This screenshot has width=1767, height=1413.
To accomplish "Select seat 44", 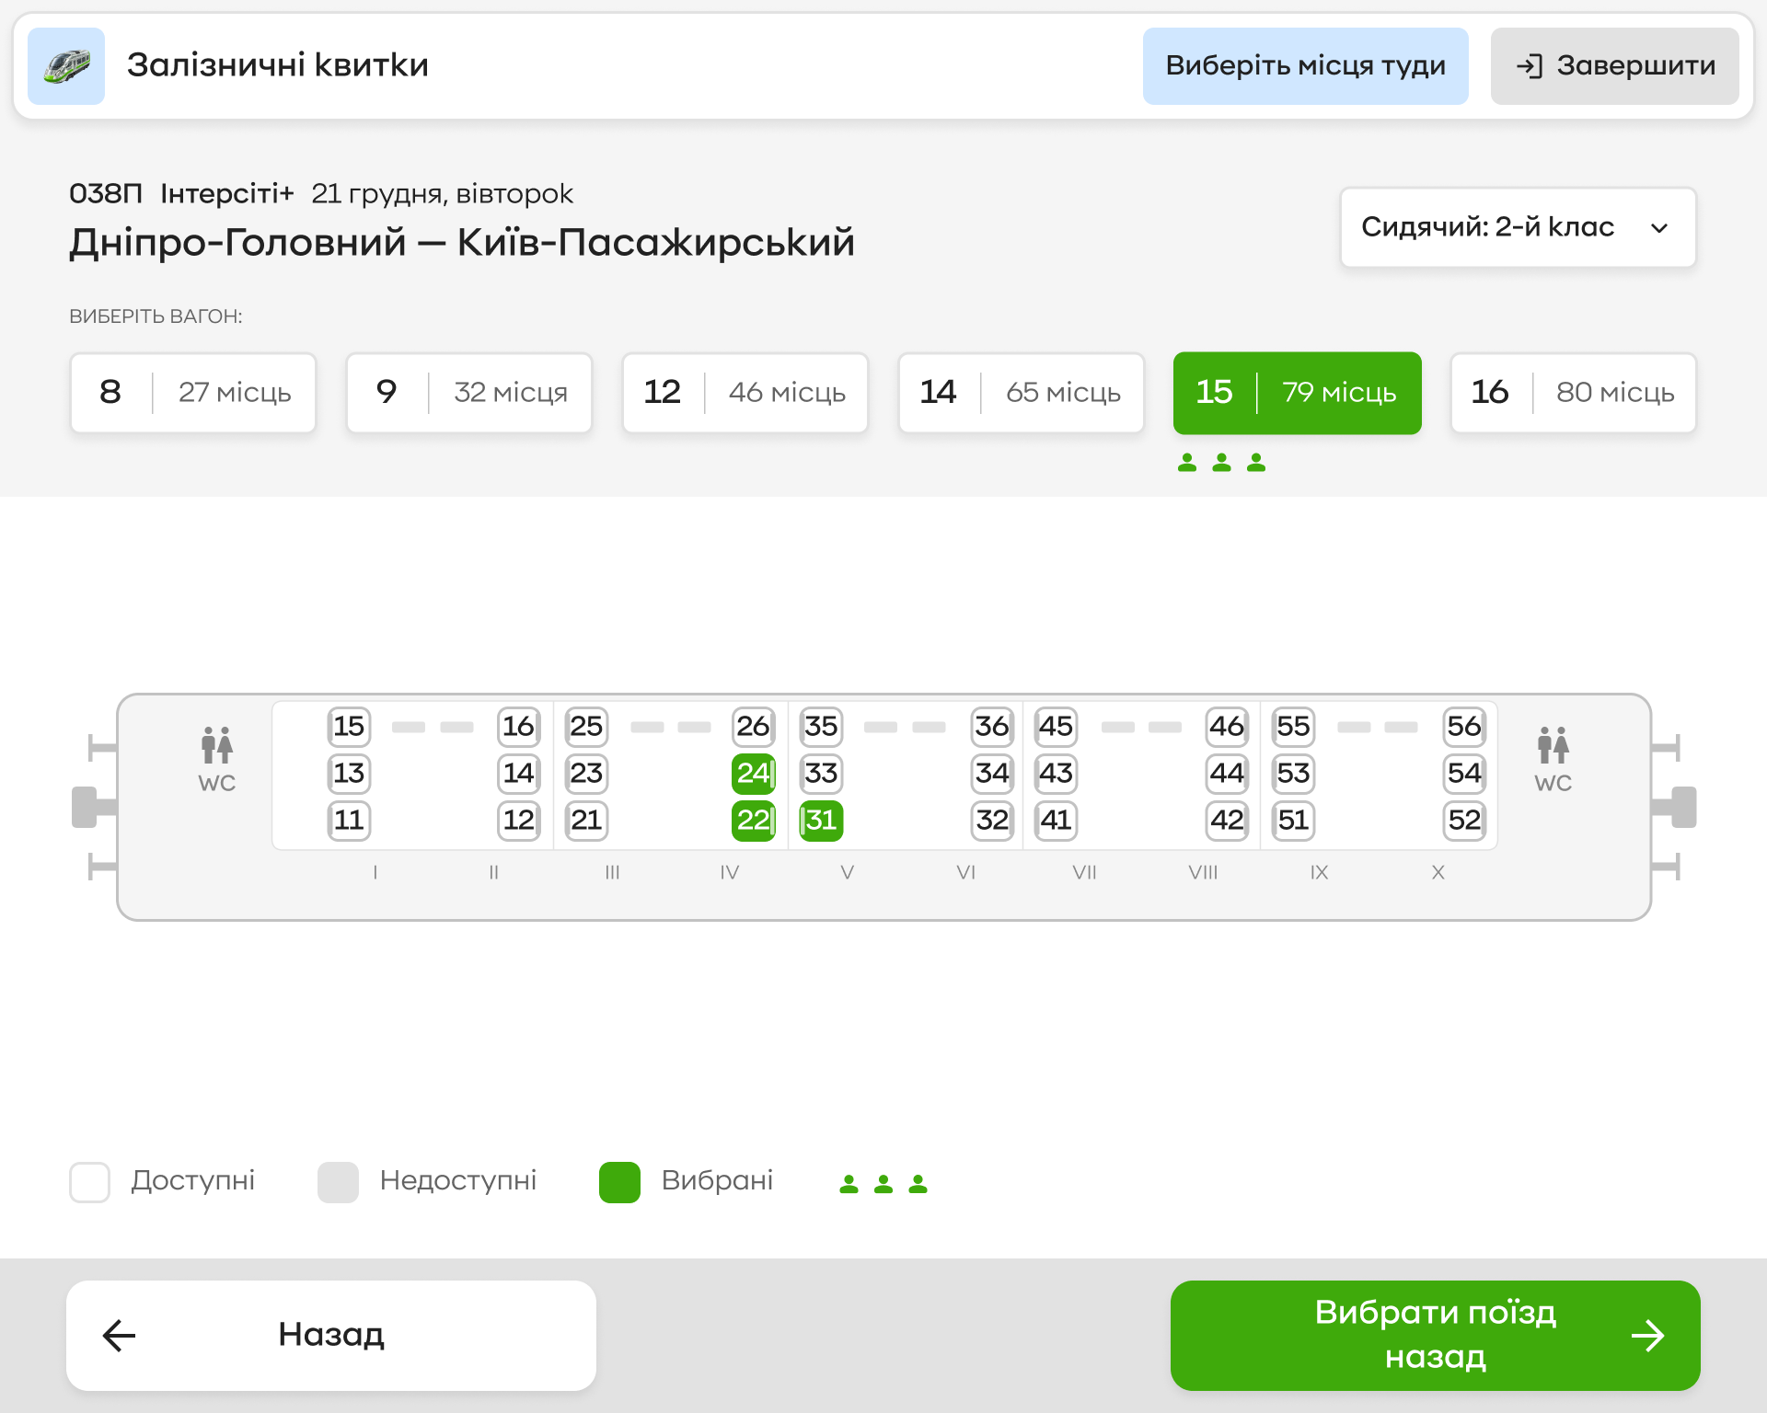I will click(1228, 774).
